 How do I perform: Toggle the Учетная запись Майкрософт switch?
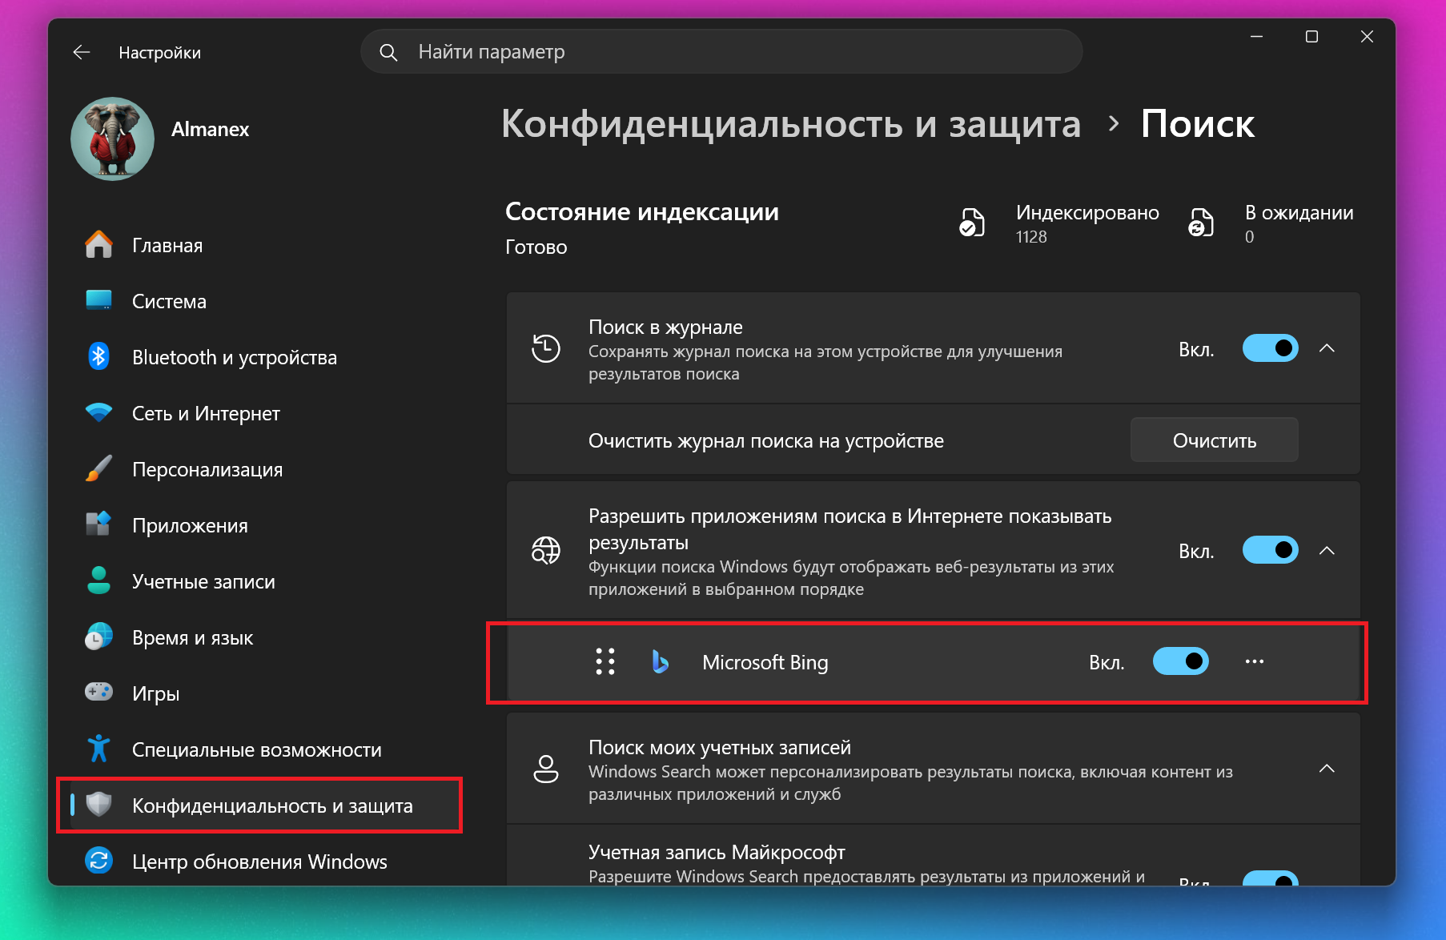click(x=1271, y=878)
